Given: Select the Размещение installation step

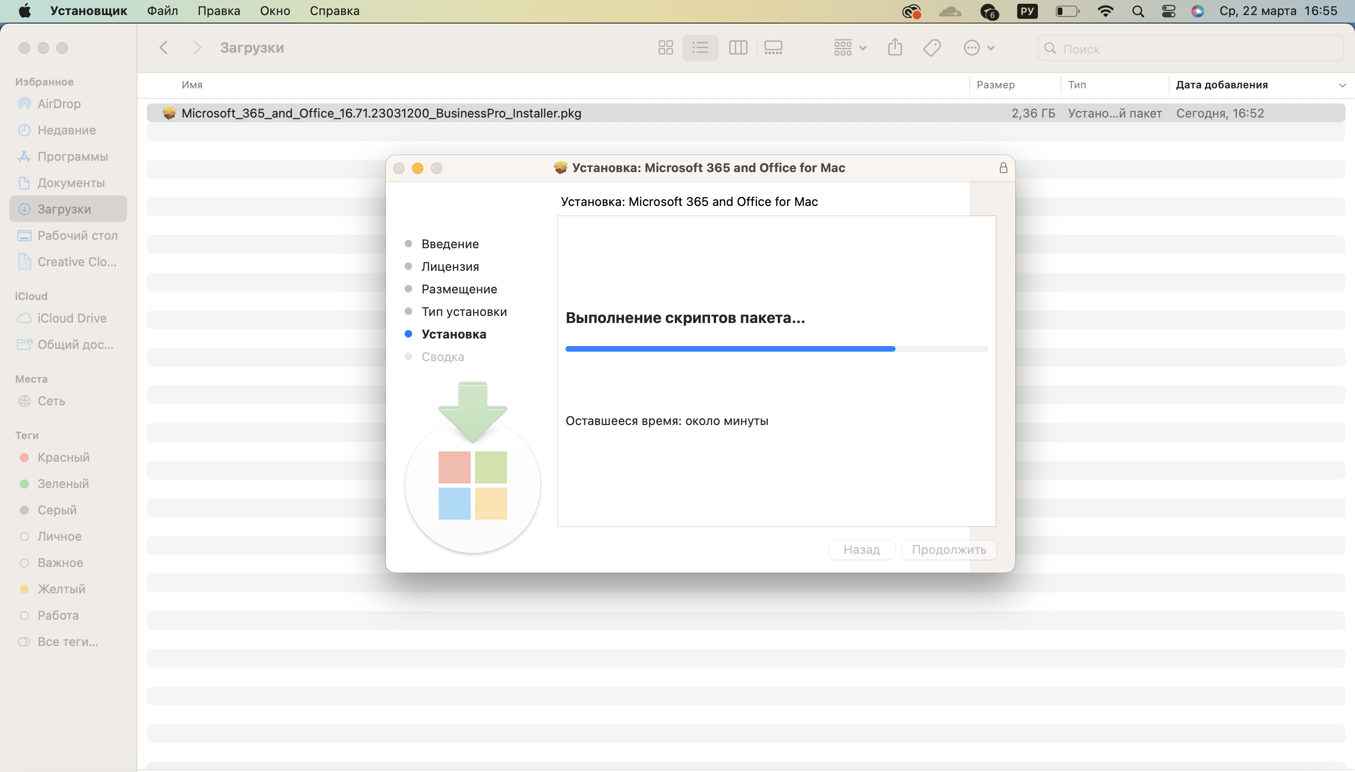Looking at the screenshot, I should (x=459, y=288).
